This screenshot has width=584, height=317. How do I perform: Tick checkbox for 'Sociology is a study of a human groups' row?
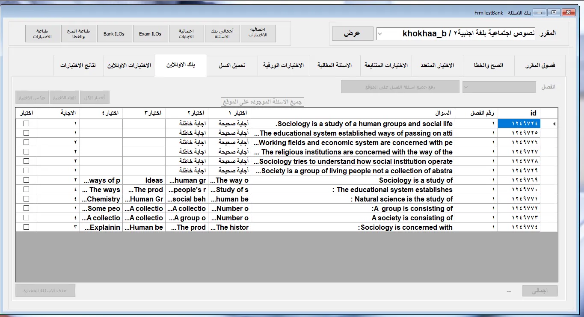tap(27, 124)
